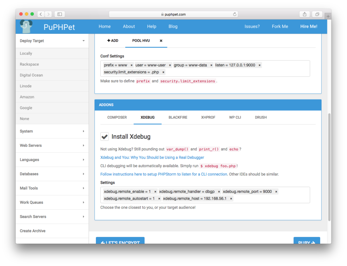Select the Google deploy target

click(x=52, y=108)
